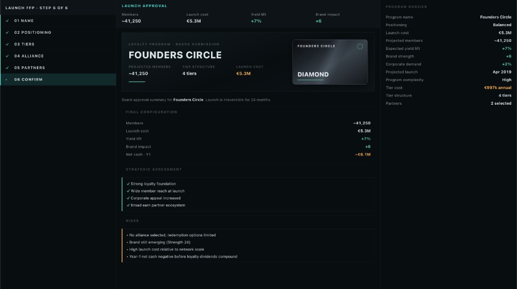This screenshot has height=289, width=517.
Task: Click header Members ~41,250 value
Action: click(x=131, y=21)
